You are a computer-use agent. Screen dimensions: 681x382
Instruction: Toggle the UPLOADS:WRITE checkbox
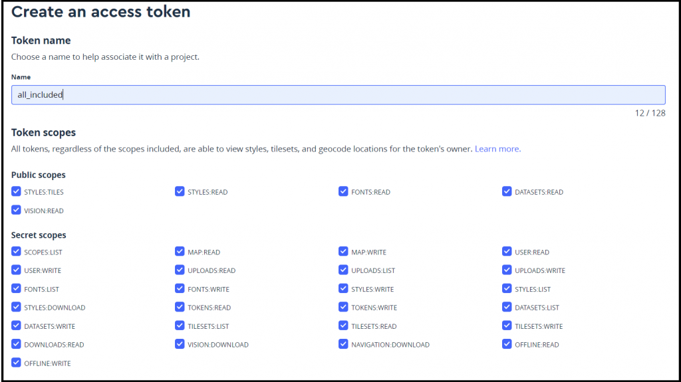pos(507,270)
